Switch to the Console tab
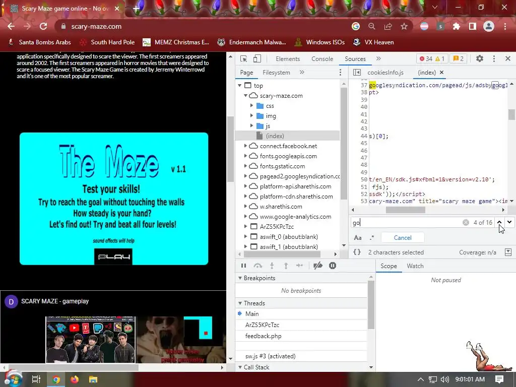The width and height of the screenshot is (516, 387). (322, 59)
